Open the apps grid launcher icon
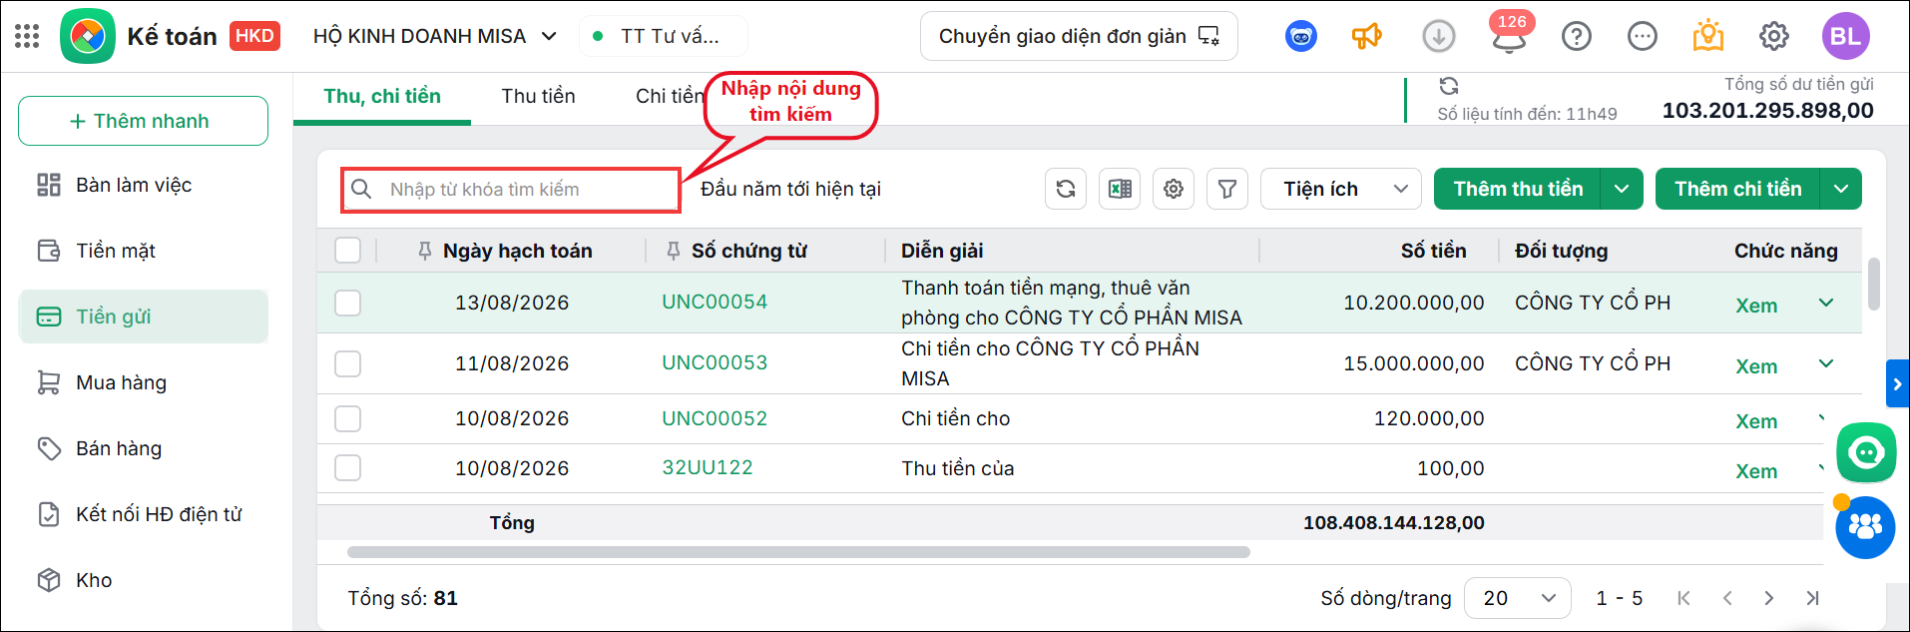The width and height of the screenshot is (1910, 632). coord(27,37)
